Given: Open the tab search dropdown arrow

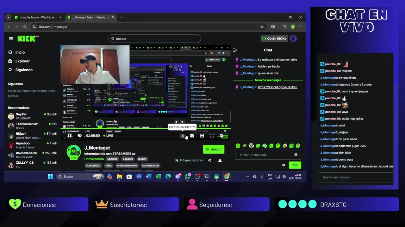Looking at the screenshot, I should point(8,17).
